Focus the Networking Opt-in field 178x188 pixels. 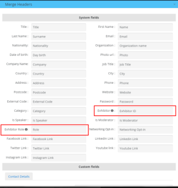click(x=146, y=129)
